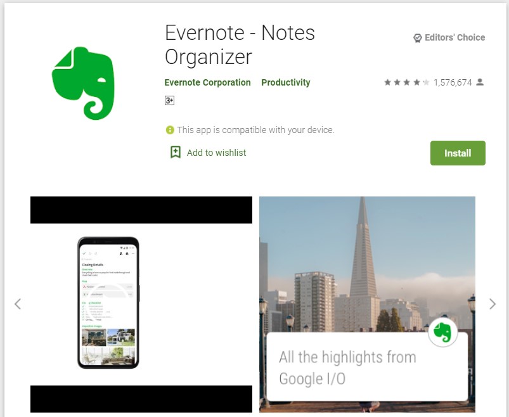The image size is (509, 417).
Task: Click the 'All the highlights from Google I/O' card
Action: (367, 368)
